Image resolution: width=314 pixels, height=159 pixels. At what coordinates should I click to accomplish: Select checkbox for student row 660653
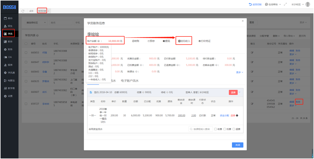coord(26,53)
